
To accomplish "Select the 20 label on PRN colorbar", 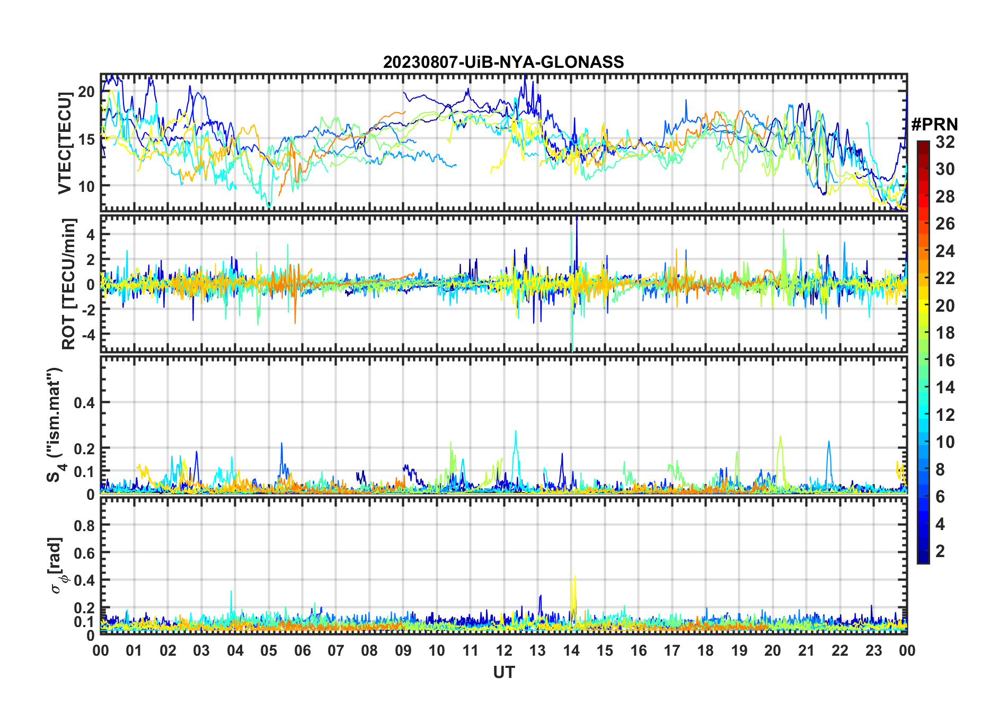I will point(945,306).
